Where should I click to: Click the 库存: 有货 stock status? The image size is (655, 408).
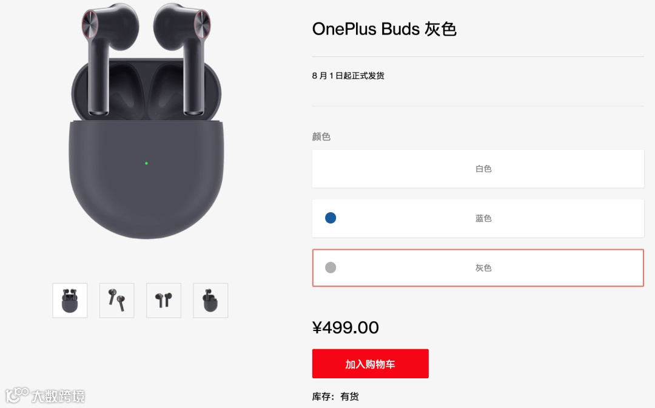click(x=335, y=396)
